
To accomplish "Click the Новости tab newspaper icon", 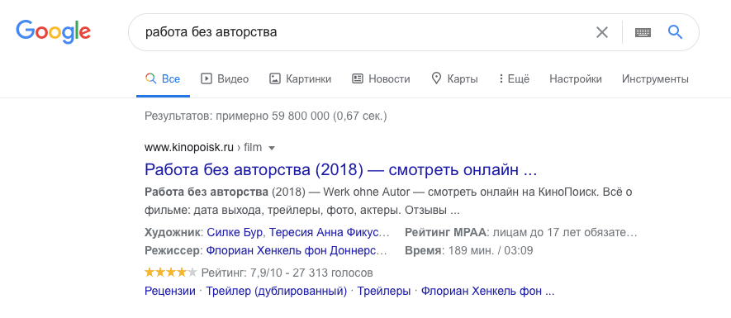I will pos(357,78).
